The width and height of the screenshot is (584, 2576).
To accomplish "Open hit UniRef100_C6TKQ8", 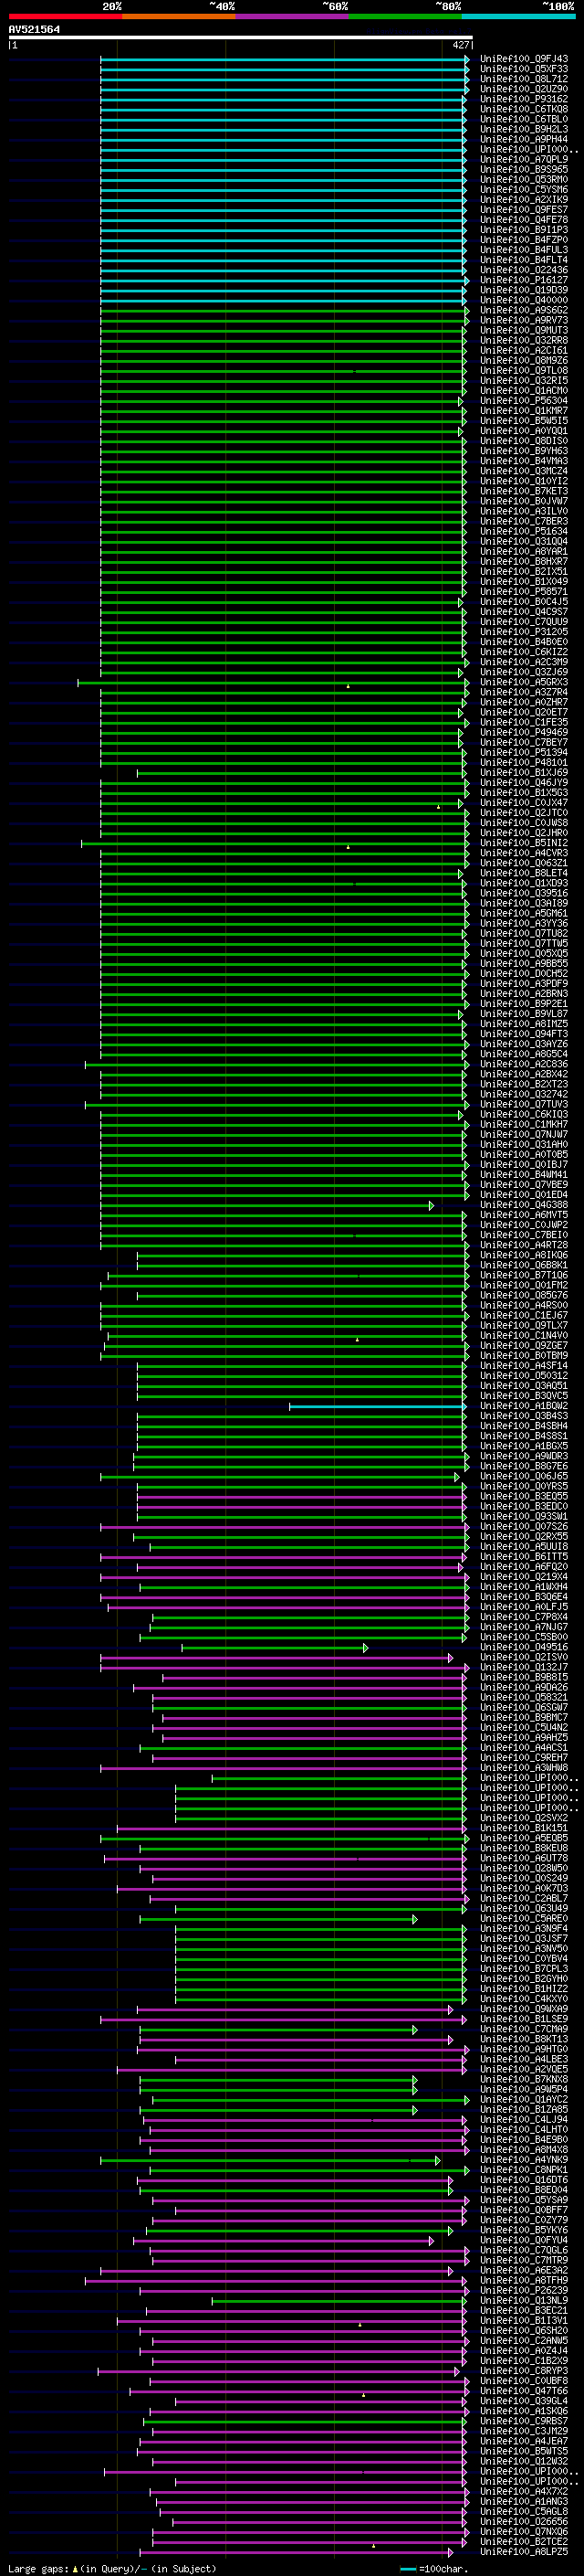I will [523, 109].
